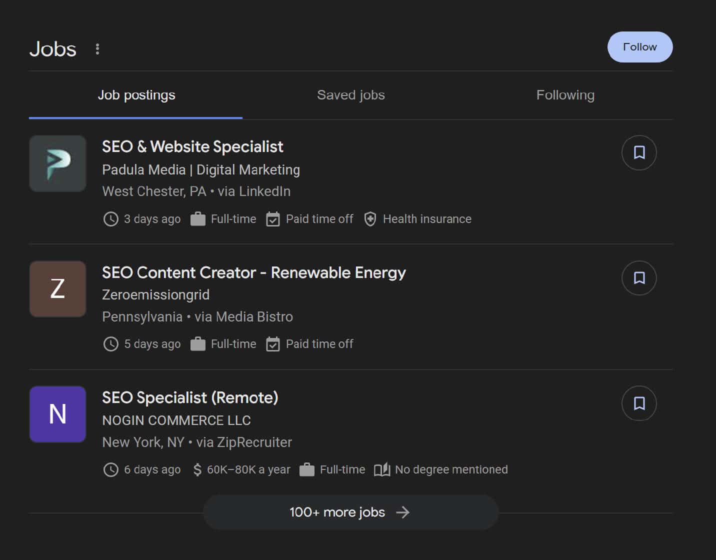Image resolution: width=716 pixels, height=560 pixels.
Task: Click the briefcase icon in the Padula Media row
Action: 198,219
